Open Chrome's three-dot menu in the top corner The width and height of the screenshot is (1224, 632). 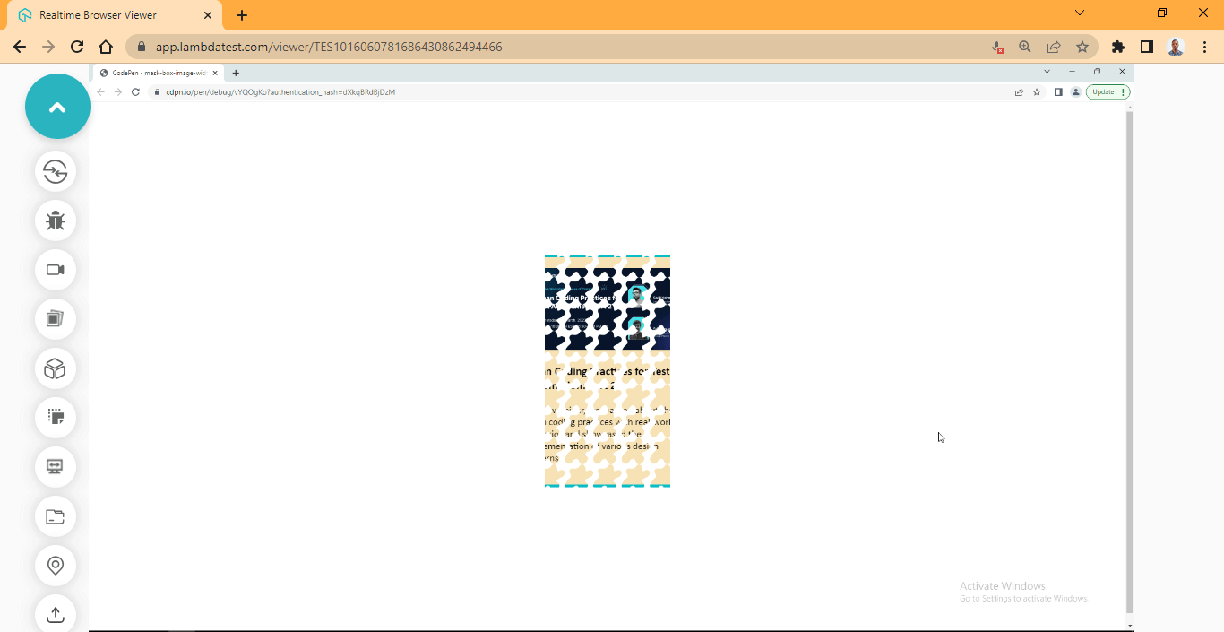tap(1204, 46)
